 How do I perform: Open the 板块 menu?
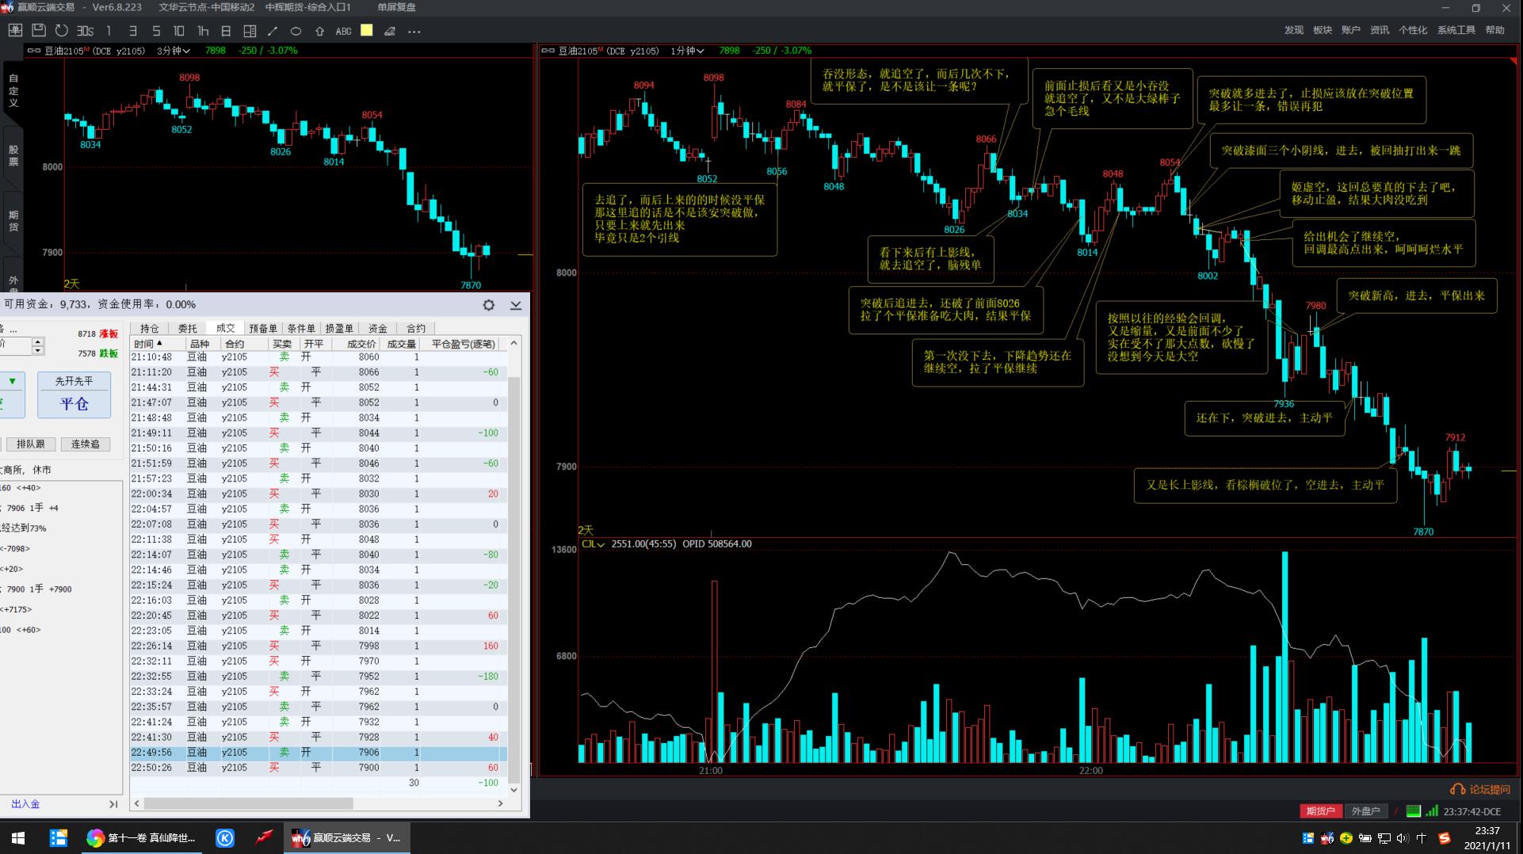pos(1323,30)
